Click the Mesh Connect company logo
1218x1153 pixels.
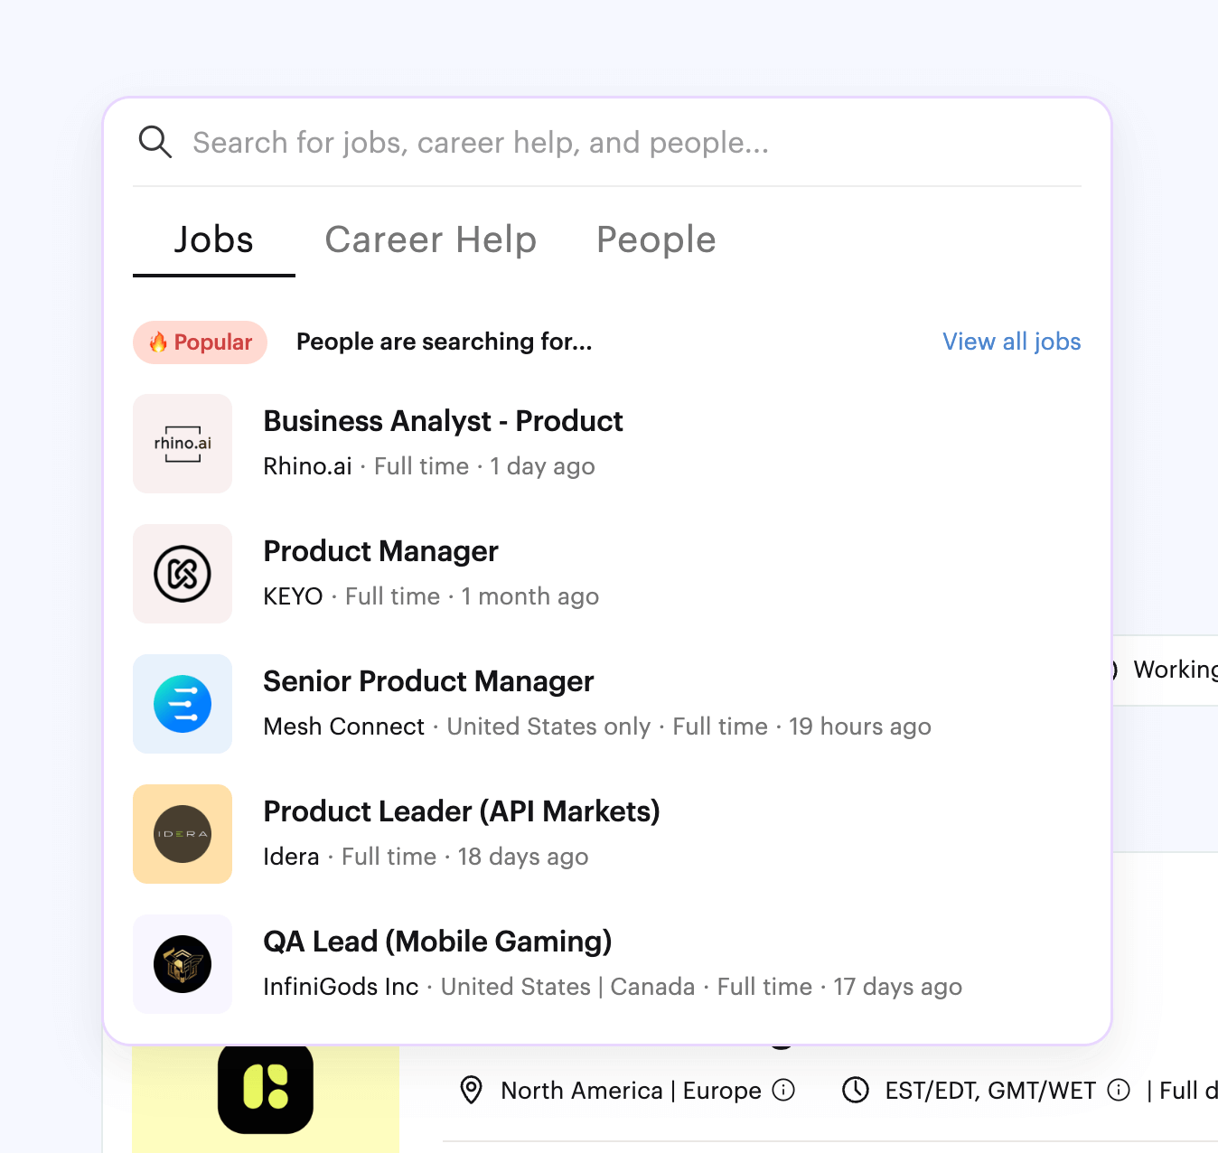coord(183,704)
